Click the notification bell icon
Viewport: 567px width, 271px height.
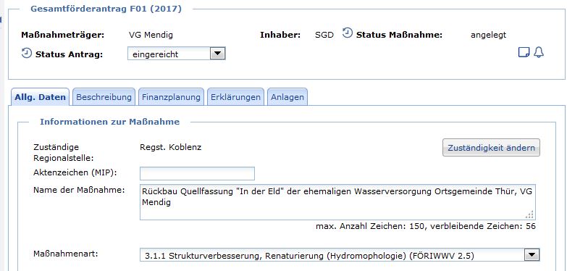pyautogui.click(x=539, y=52)
